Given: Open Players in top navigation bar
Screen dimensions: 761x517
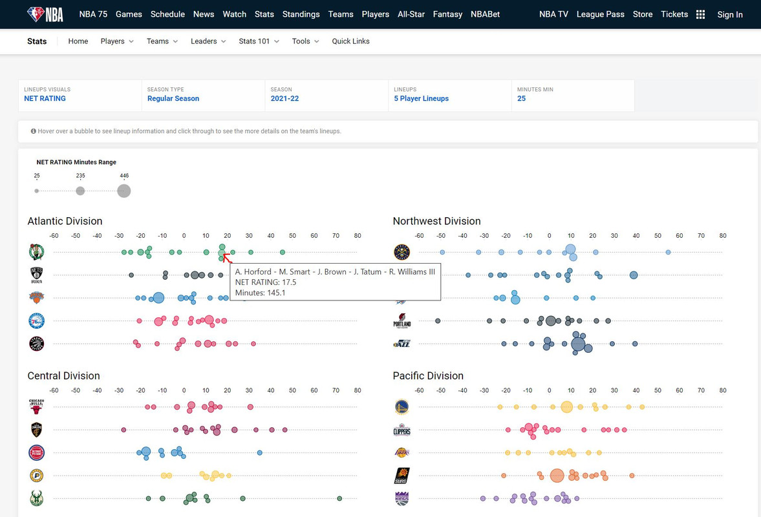Looking at the screenshot, I should 375,15.
